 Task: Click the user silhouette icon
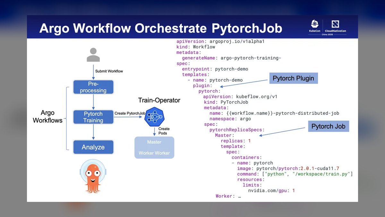pyautogui.click(x=93, y=55)
